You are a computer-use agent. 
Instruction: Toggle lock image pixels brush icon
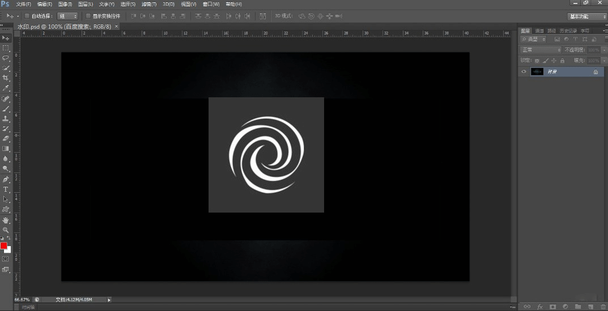[546, 61]
